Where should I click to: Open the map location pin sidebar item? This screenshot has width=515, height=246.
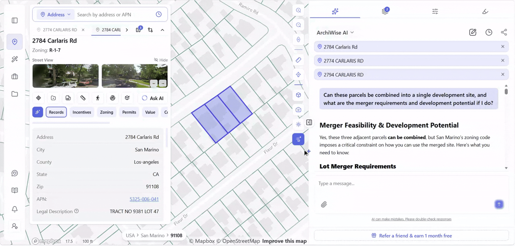pyautogui.click(x=15, y=42)
